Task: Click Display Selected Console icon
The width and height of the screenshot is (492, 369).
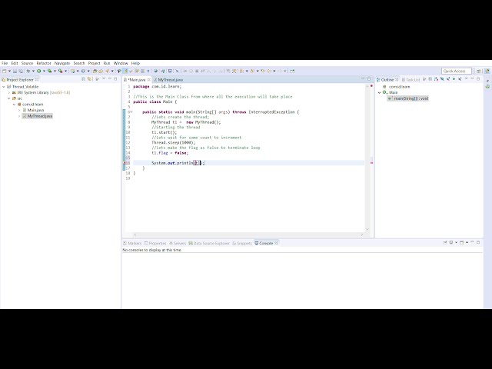Action: pos(451,243)
